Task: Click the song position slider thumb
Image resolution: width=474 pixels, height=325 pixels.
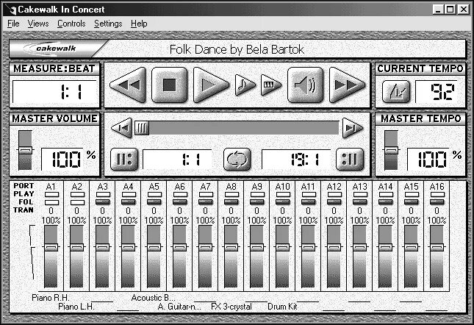Action: (x=142, y=128)
